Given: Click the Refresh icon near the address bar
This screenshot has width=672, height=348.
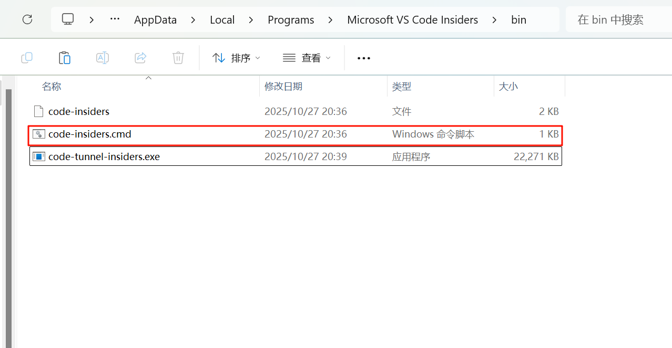Looking at the screenshot, I should 27,19.
